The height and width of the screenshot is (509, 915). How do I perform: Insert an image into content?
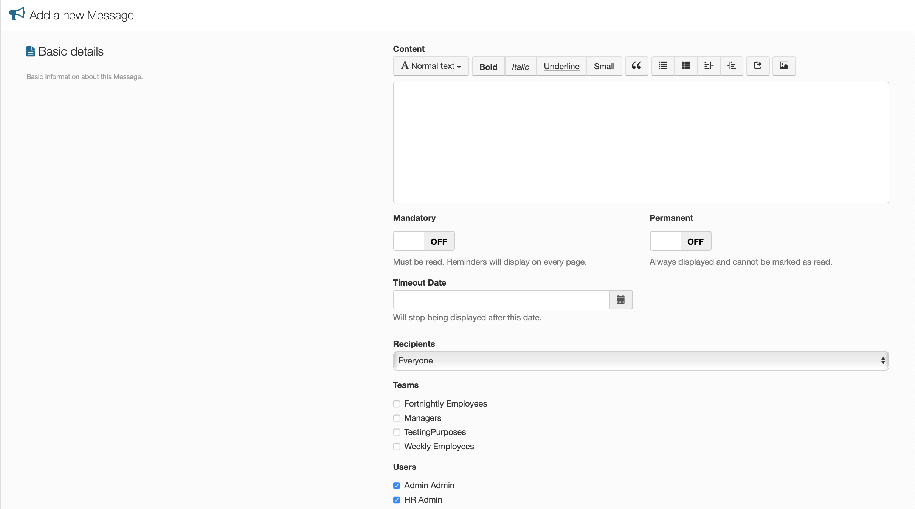784,66
